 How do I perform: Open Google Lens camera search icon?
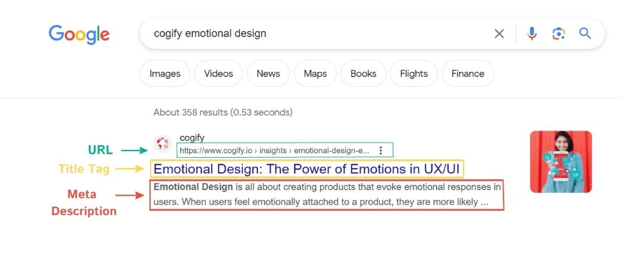tap(559, 34)
